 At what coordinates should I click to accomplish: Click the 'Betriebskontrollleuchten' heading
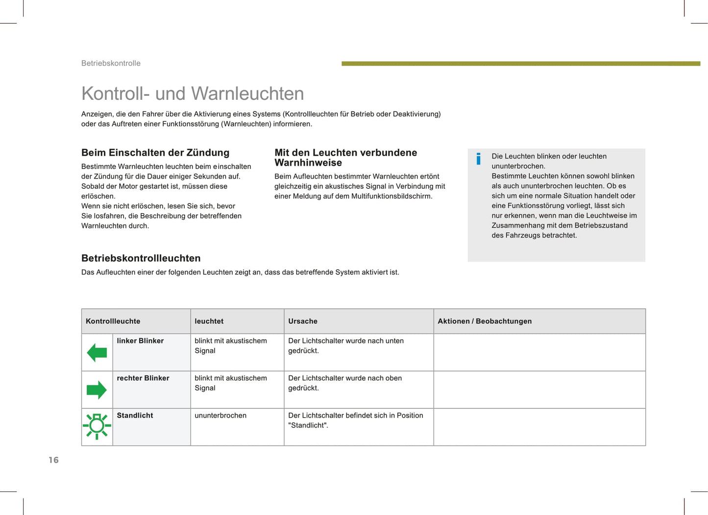click(141, 258)
